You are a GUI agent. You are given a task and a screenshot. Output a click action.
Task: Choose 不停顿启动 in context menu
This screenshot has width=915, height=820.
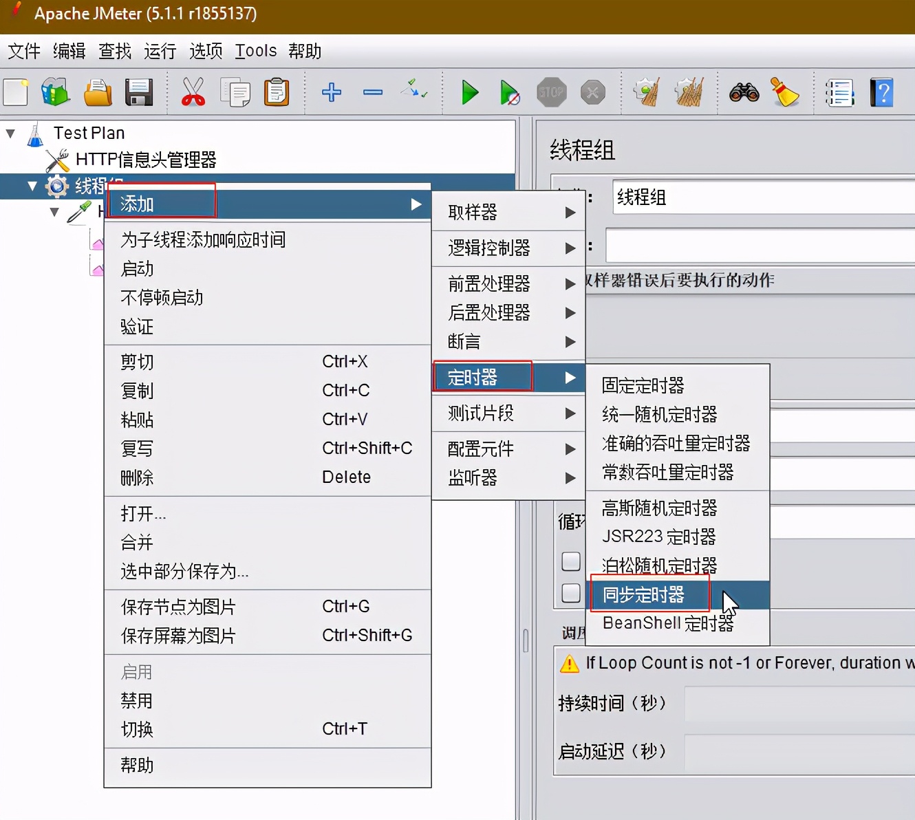coord(268,297)
